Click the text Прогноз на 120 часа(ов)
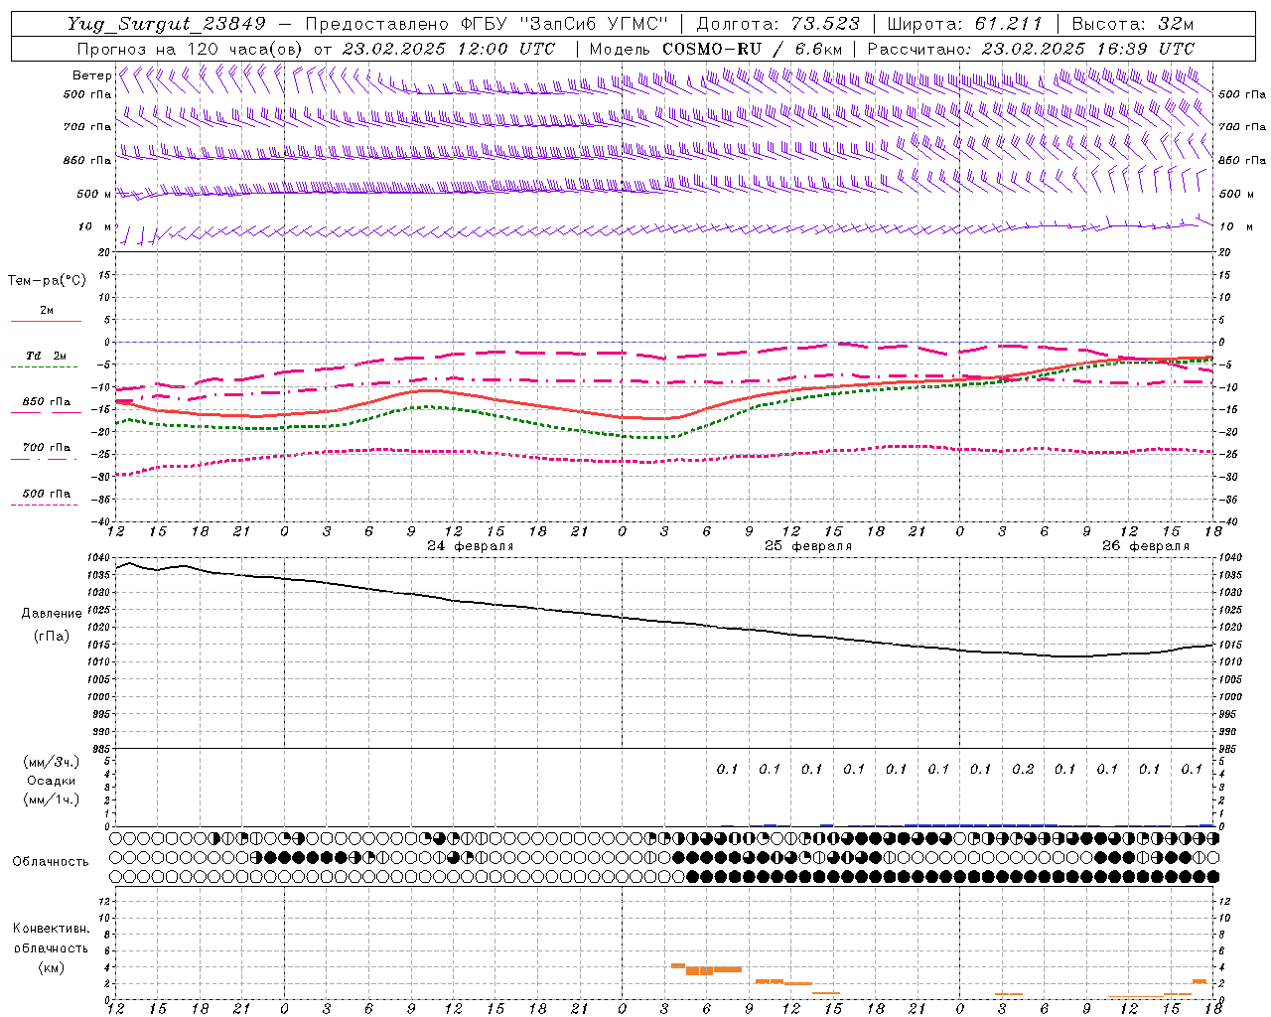 tap(189, 49)
